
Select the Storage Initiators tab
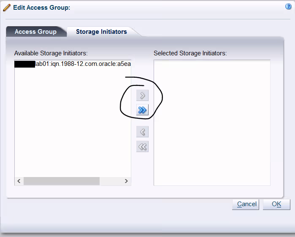[x=101, y=32]
